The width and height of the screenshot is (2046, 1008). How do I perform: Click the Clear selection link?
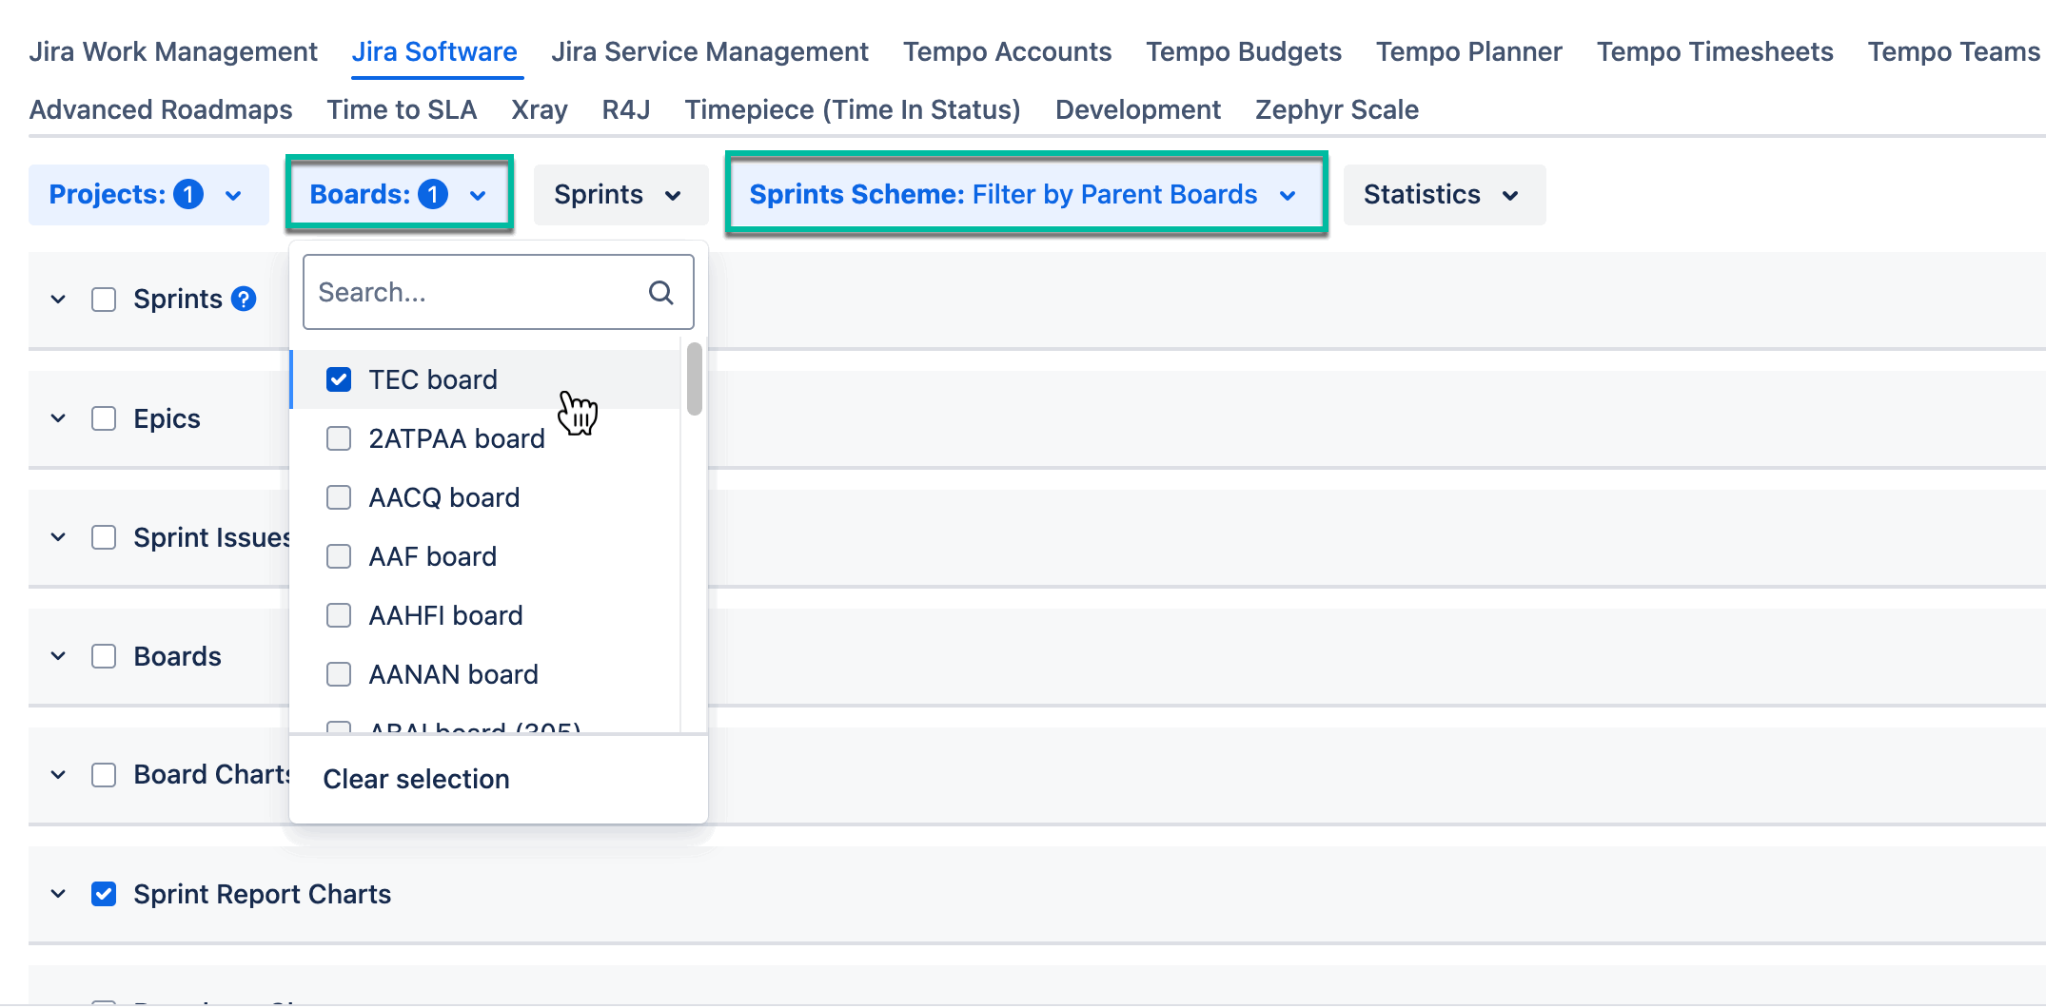click(x=415, y=779)
